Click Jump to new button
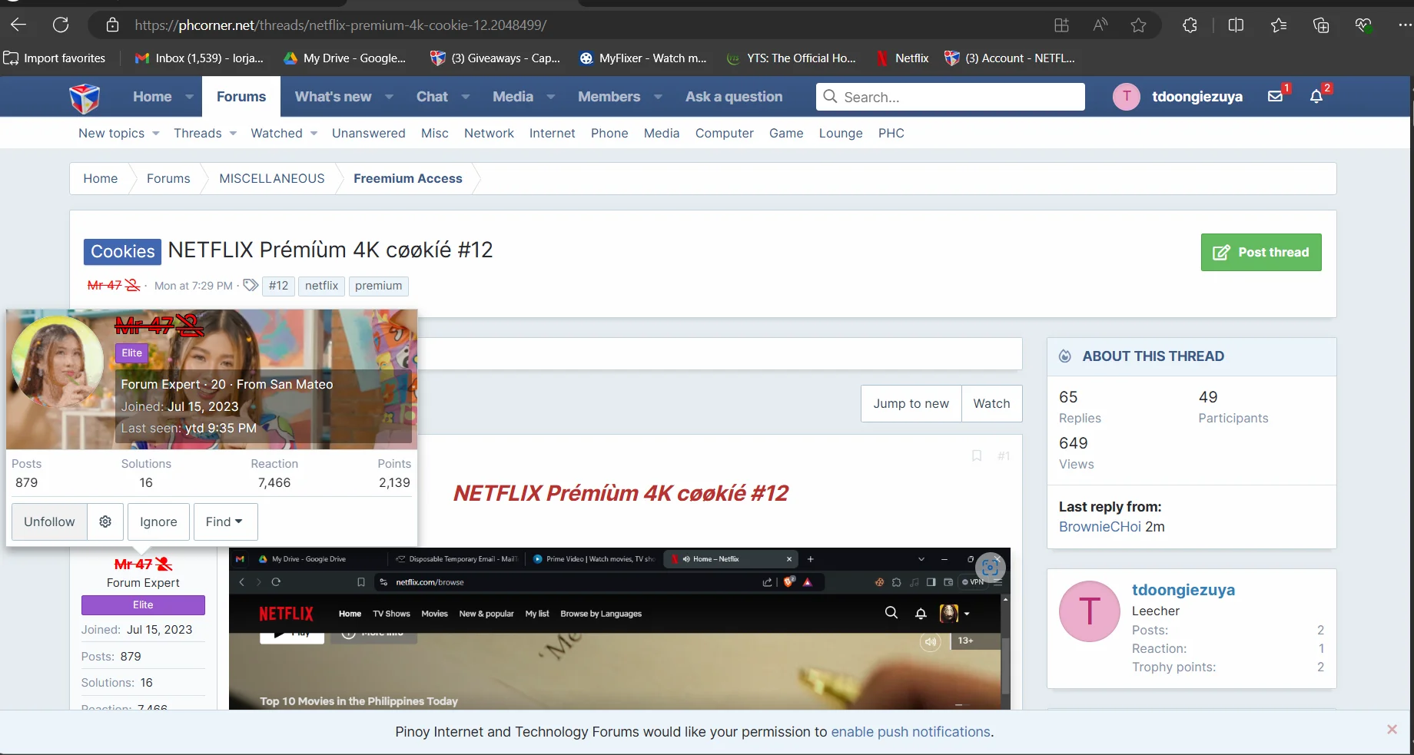The image size is (1414, 755). point(911,403)
